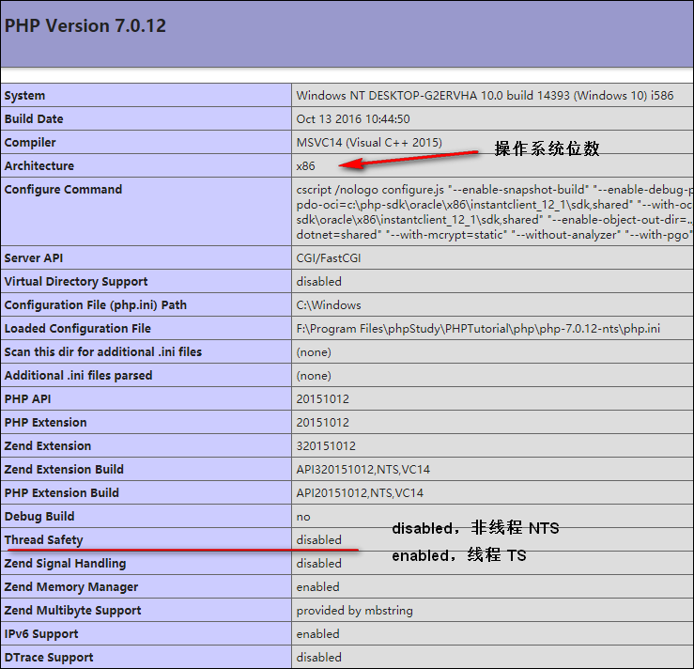Select DTrace Support 'disabled' value
Screen dimensions: 694x669
(x=318, y=657)
